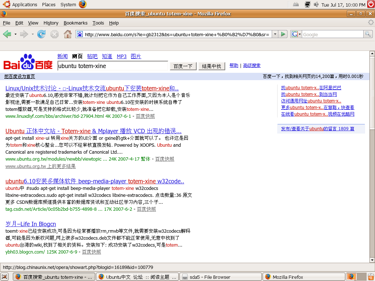Click the vertical scrollbar down arrow
Viewport: 375px width, 281px height.
372,260
